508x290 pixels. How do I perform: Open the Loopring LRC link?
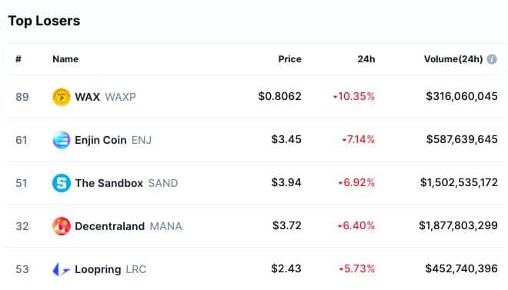tap(111, 269)
